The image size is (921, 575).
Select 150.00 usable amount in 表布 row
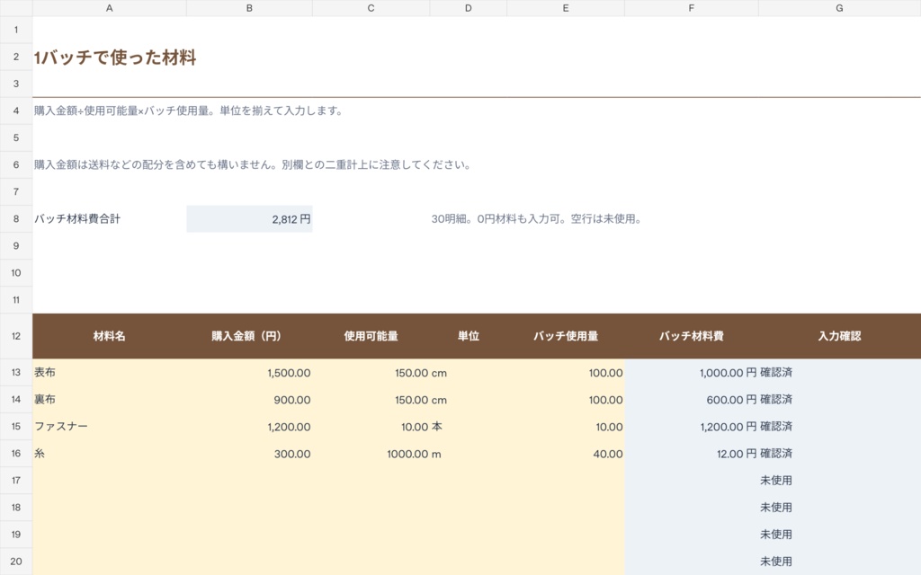point(371,373)
